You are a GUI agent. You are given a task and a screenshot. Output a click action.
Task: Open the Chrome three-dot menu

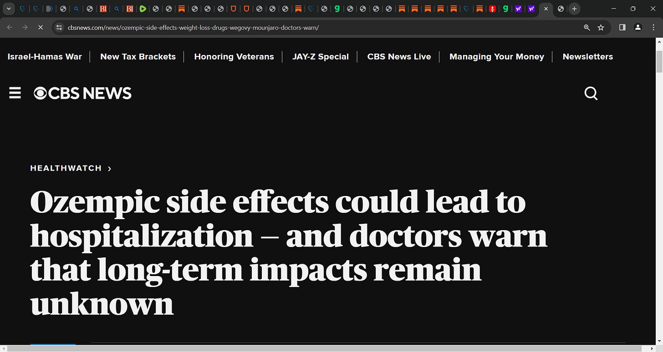pyautogui.click(x=653, y=27)
